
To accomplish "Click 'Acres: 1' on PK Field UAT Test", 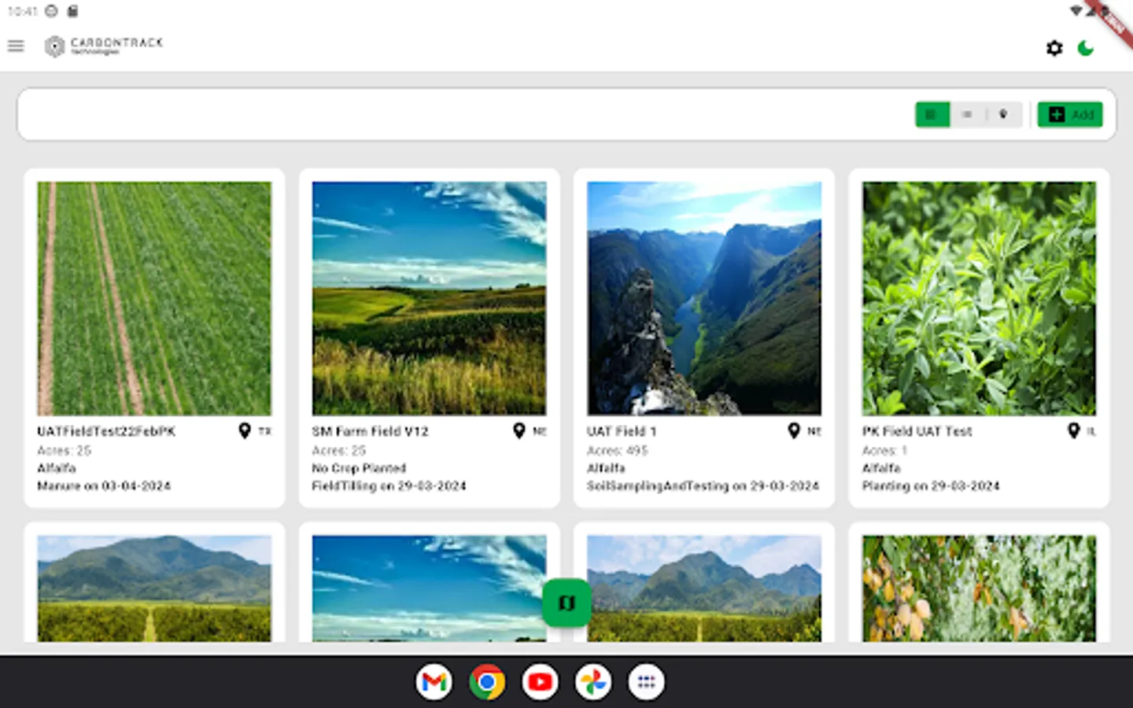I will tap(884, 451).
